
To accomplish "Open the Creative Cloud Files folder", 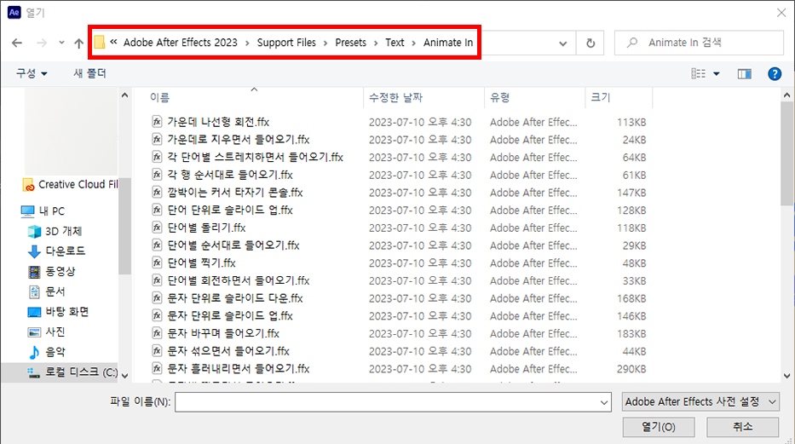I will (77, 185).
